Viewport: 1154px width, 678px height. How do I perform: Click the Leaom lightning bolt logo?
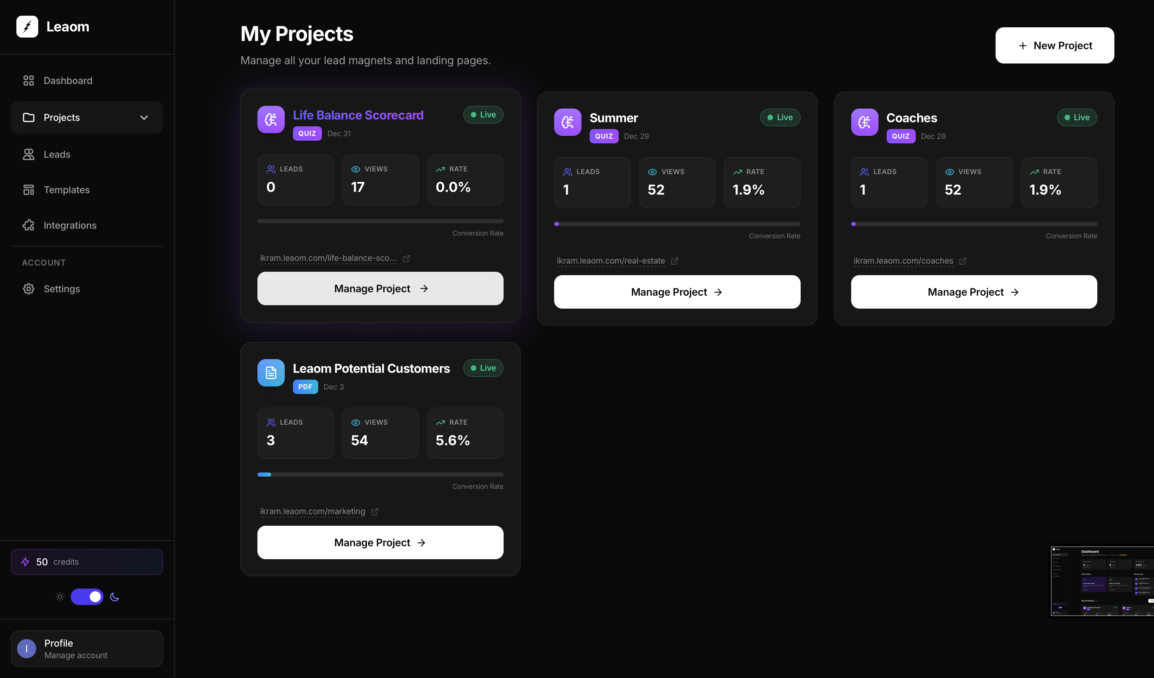point(27,26)
